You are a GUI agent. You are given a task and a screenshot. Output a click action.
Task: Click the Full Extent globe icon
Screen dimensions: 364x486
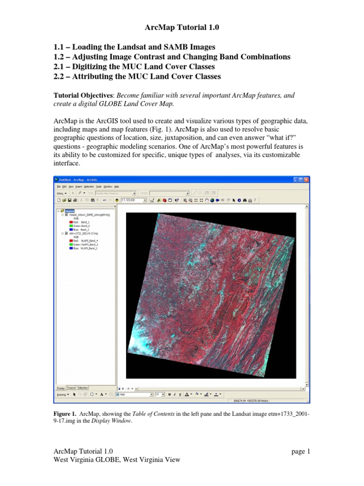[x=212, y=200]
